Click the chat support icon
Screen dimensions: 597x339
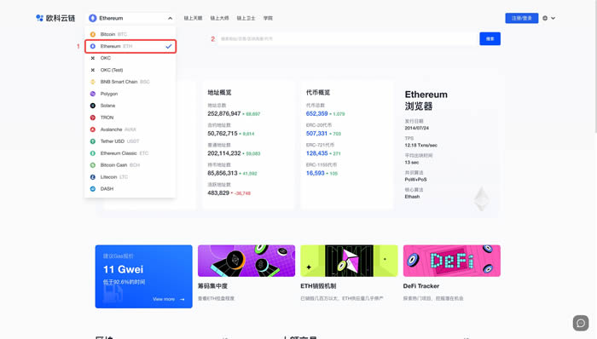pyautogui.click(x=581, y=323)
